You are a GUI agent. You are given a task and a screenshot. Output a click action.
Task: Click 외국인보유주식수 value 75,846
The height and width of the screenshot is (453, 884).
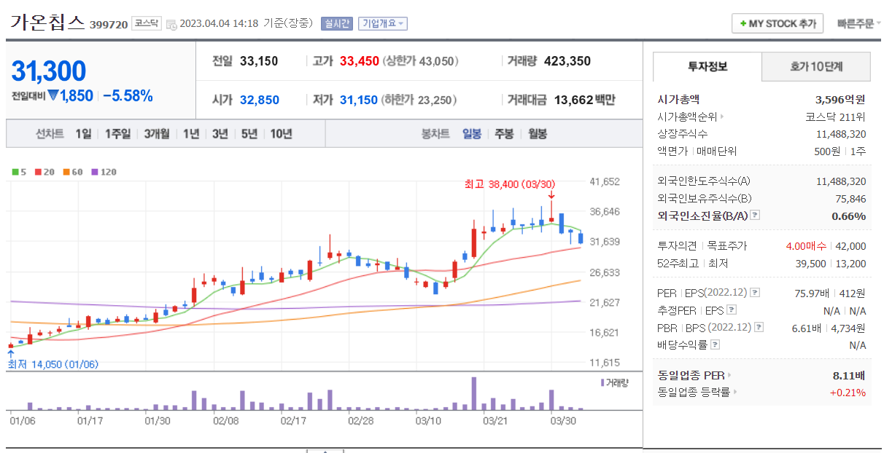[x=851, y=199]
